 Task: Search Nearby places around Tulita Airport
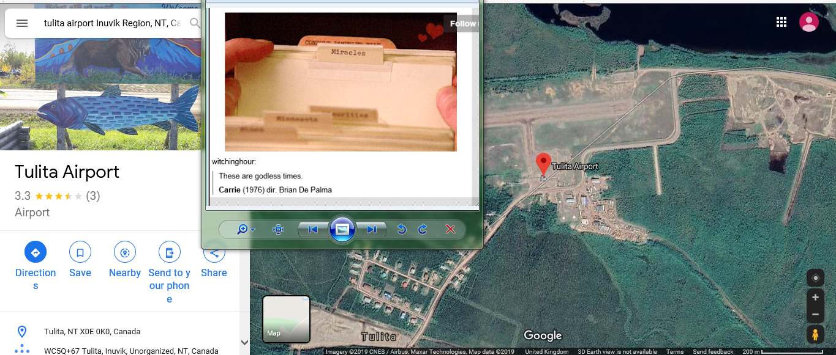tap(125, 260)
